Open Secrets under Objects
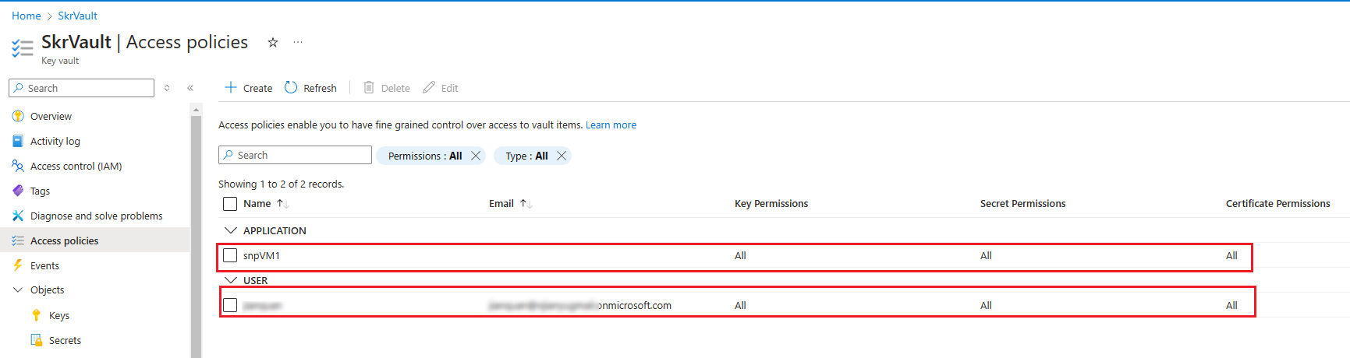This screenshot has width=1350, height=358. (65, 340)
